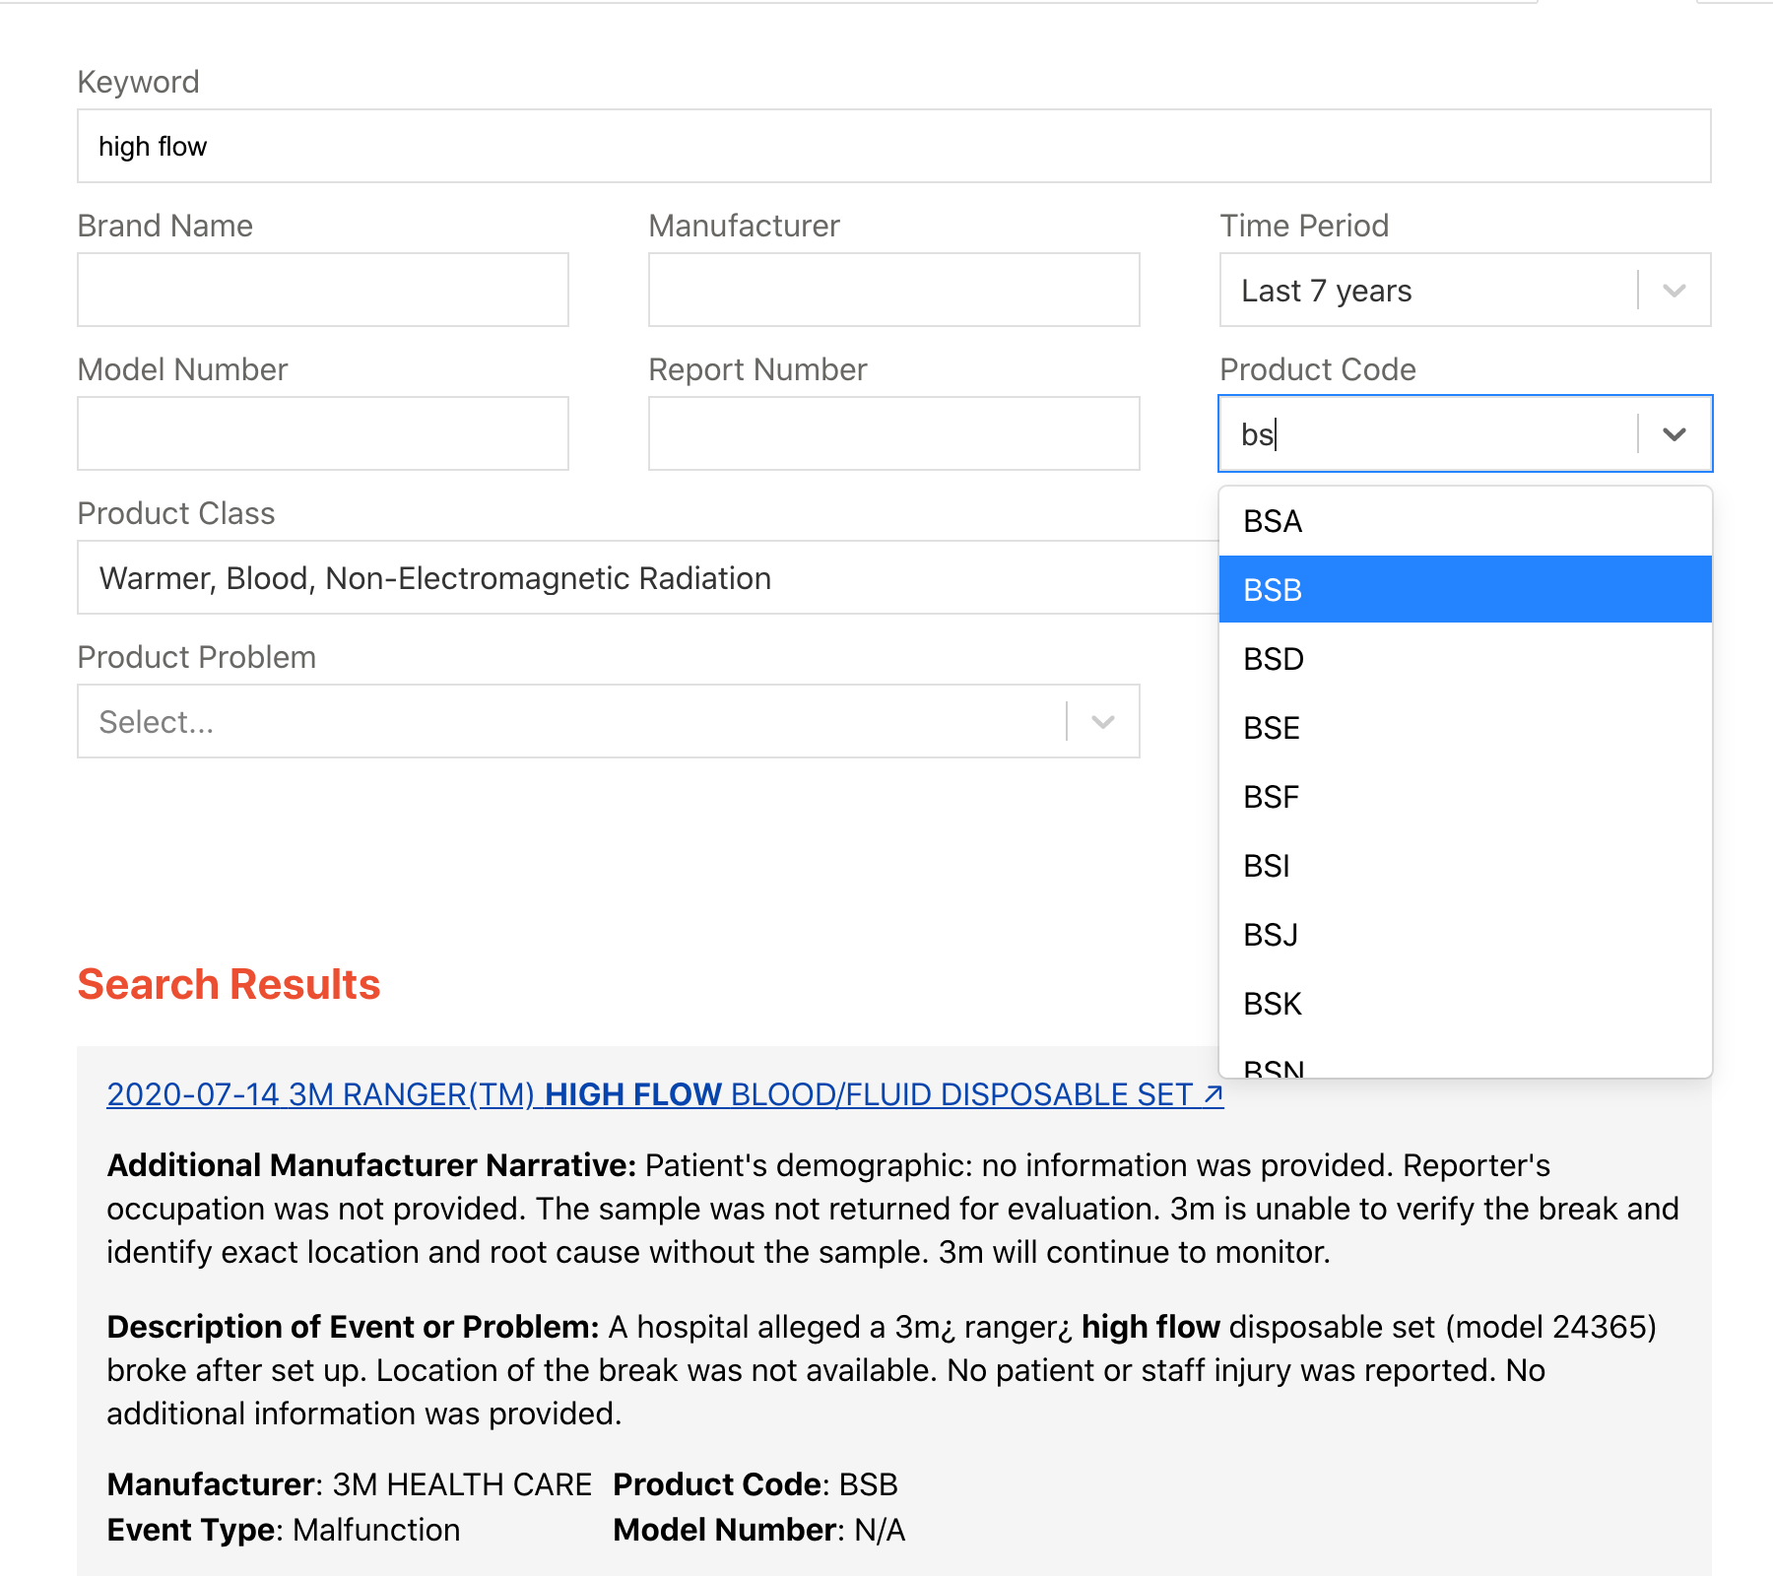This screenshot has height=1578, width=1773.
Task: Select the highlighted BSB option
Action: coord(1464,589)
